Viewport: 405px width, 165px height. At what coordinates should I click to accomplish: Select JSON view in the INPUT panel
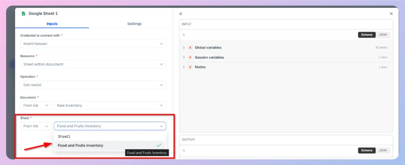click(383, 35)
